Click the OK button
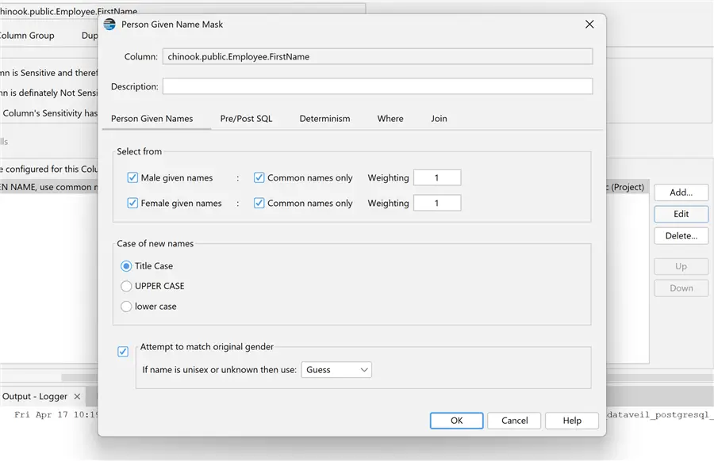 [457, 421]
